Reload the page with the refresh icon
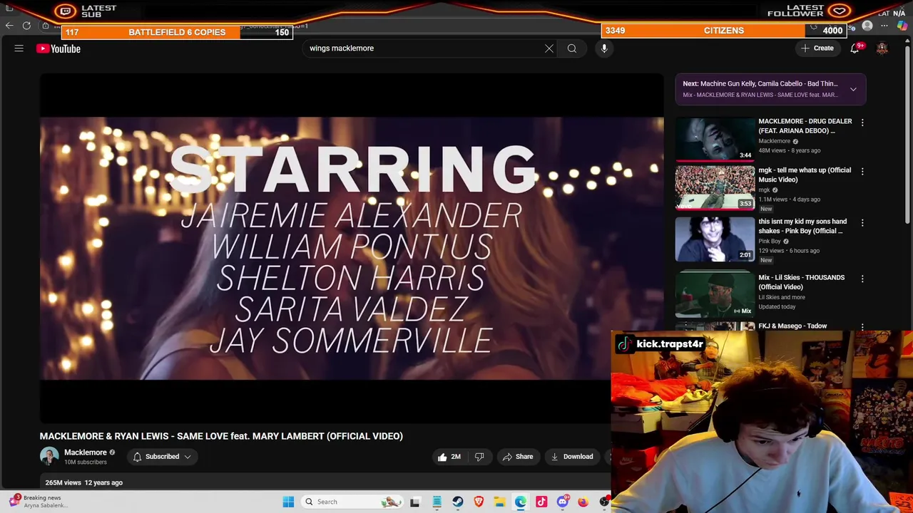Image resolution: width=913 pixels, height=513 pixels. [x=26, y=26]
